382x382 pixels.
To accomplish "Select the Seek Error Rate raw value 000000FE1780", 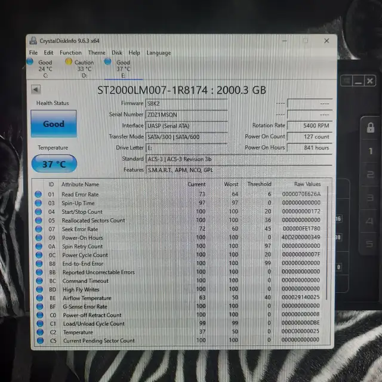I will tap(301, 229).
